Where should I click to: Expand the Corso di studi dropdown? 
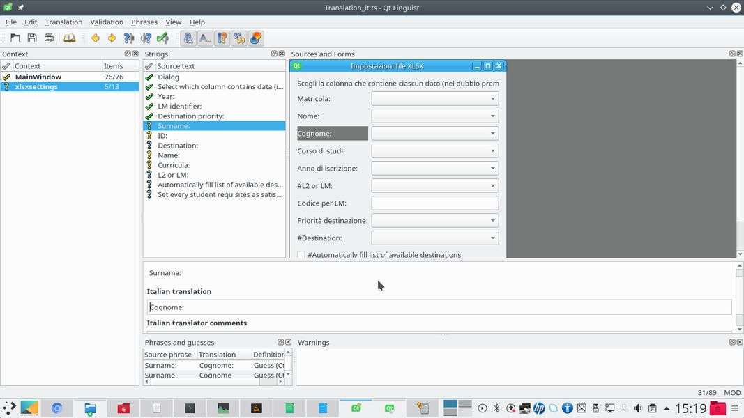click(434, 151)
